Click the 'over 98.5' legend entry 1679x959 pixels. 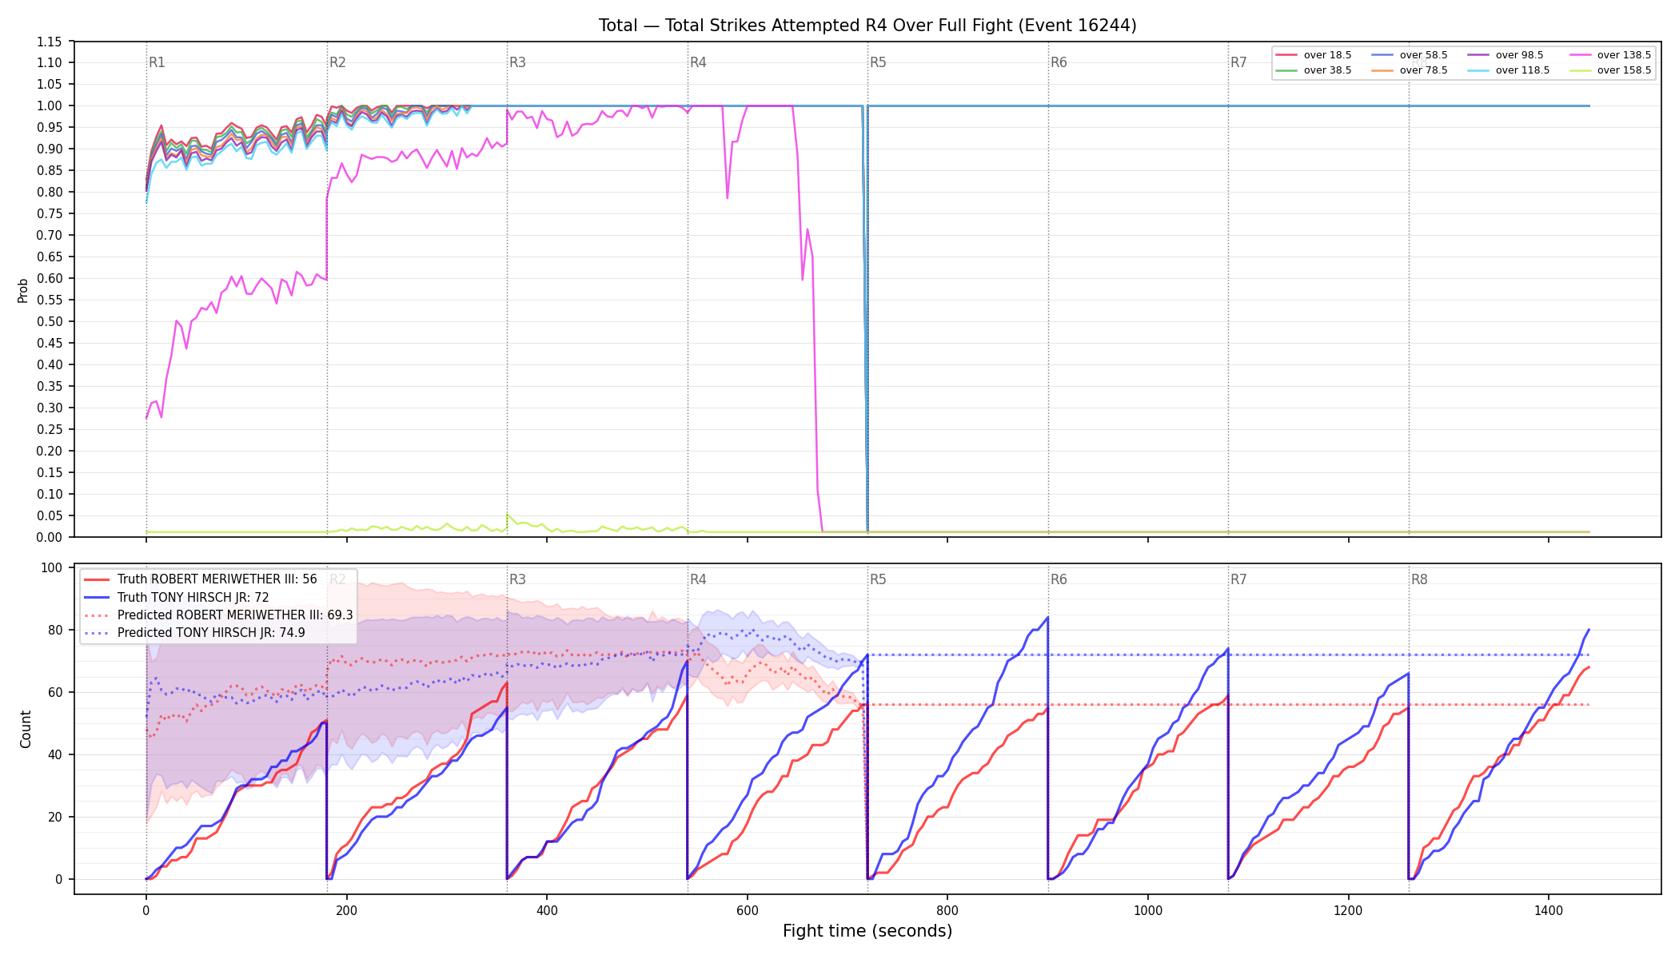pos(1506,55)
